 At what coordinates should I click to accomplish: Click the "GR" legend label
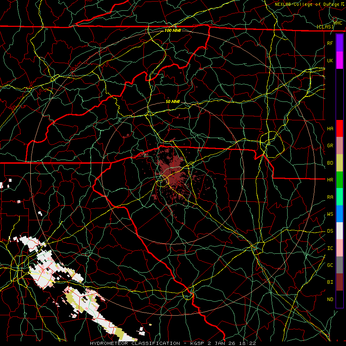[x=330, y=146]
